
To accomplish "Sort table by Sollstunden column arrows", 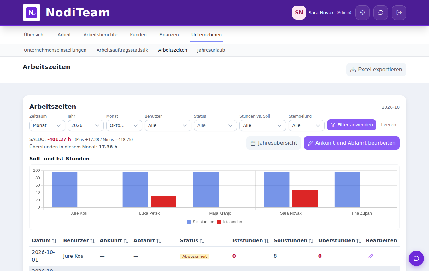I will tap(311, 241).
